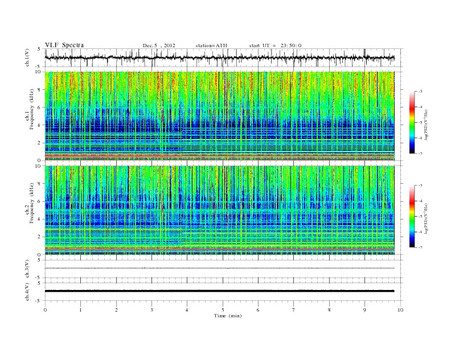The height and width of the screenshot is (348, 451).
Task: Click the ch.3 flat voltage trace
Action: (x=219, y=268)
